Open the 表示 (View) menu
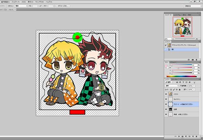This screenshot has width=203, height=140. coord(30,2)
